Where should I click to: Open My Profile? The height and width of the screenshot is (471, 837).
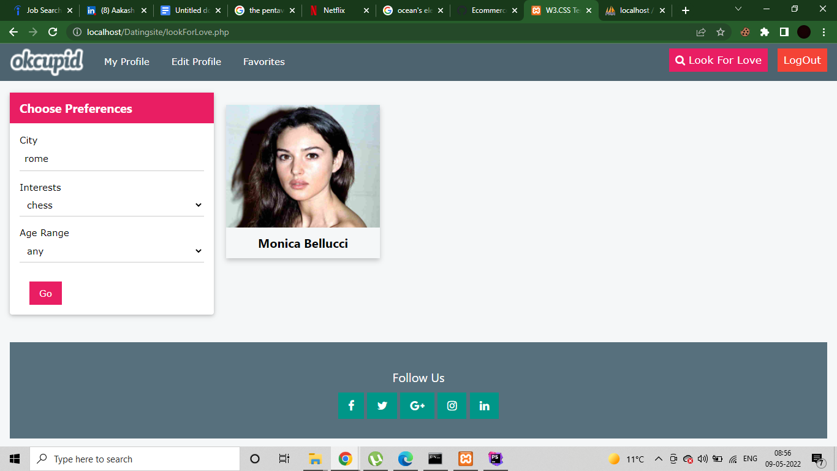coord(127,62)
